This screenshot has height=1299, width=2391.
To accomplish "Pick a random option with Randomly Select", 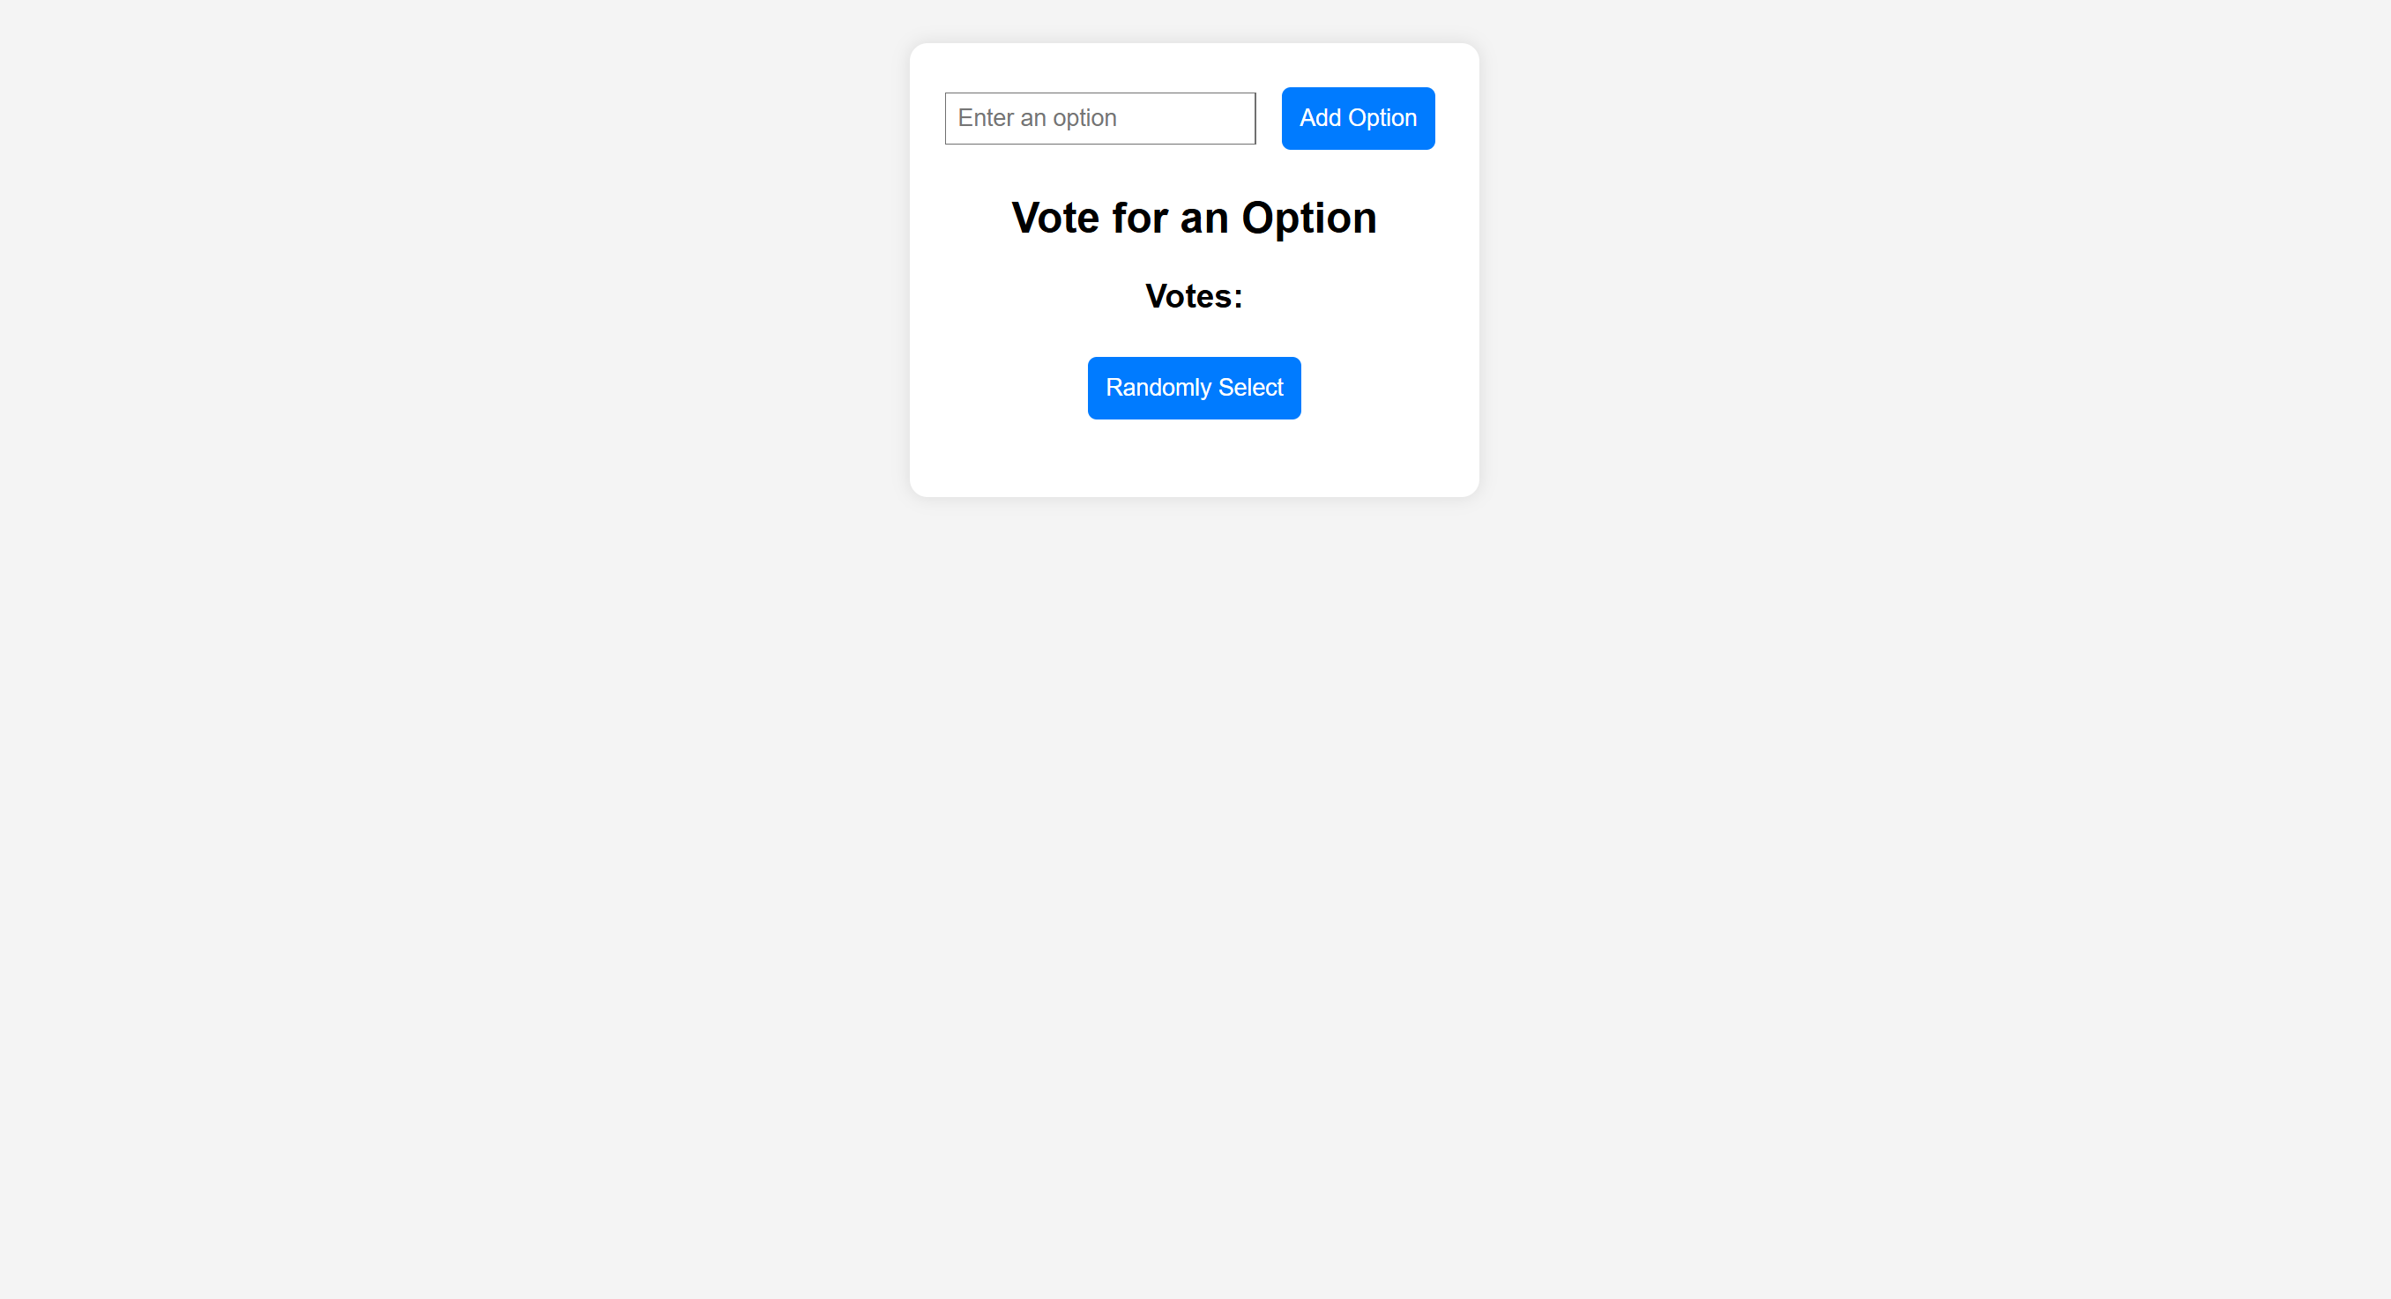I will point(1194,388).
